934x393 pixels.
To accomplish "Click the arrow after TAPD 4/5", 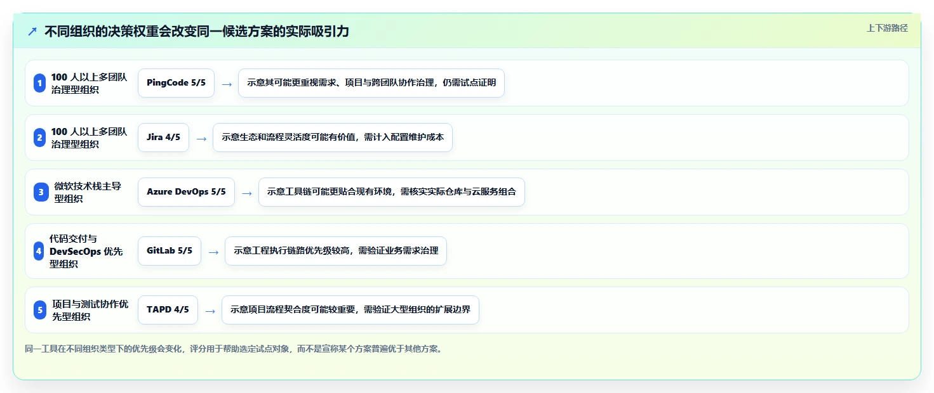I will click(x=210, y=311).
